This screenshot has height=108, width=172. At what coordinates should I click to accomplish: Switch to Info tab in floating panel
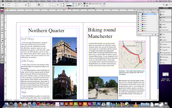[x=143, y=12]
